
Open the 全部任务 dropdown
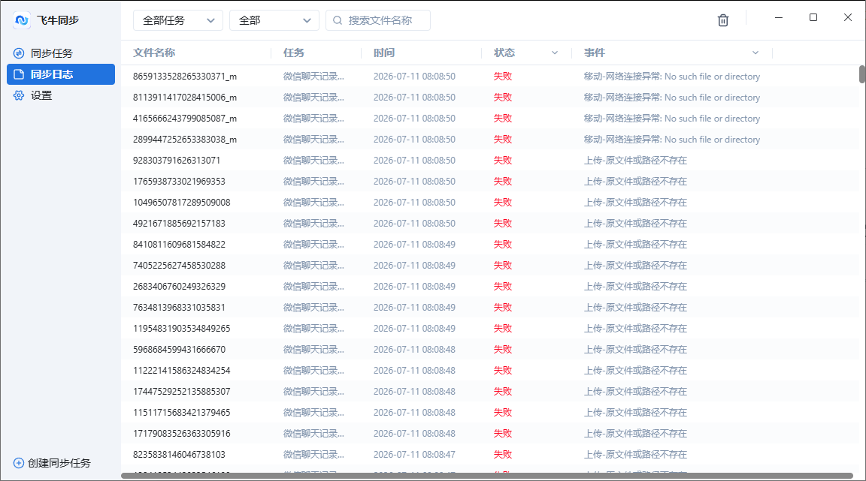178,20
